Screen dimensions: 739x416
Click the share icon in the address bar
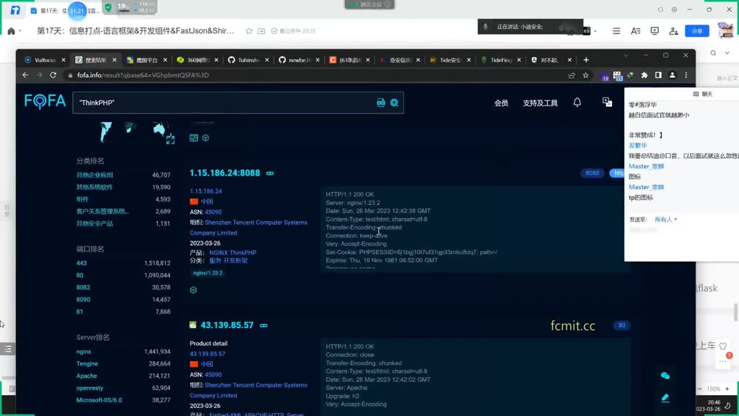(x=572, y=75)
